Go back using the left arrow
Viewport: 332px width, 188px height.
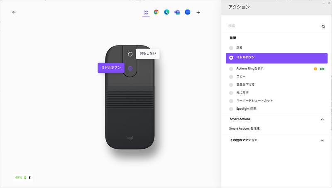point(14,12)
